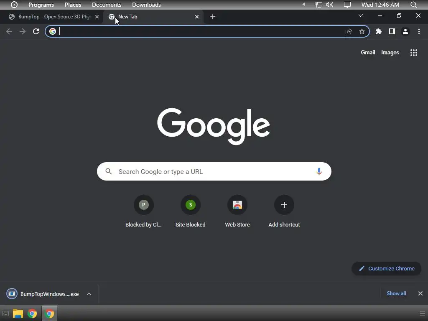Image resolution: width=428 pixels, height=321 pixels.
Task: Open Chrome's three-dot menu
Action: [419, 31]
